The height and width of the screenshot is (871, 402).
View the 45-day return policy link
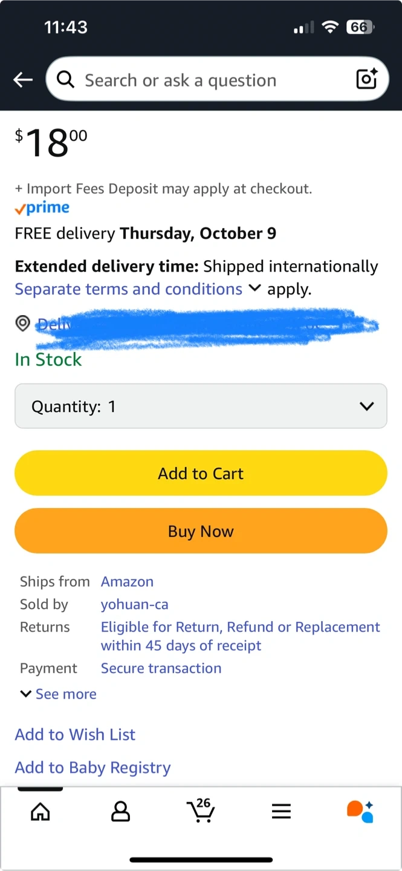click(240, 636)
